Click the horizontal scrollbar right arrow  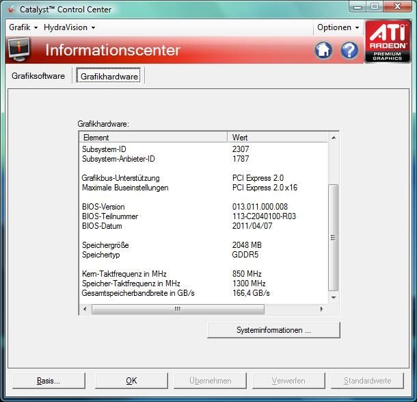coord(321,309)
